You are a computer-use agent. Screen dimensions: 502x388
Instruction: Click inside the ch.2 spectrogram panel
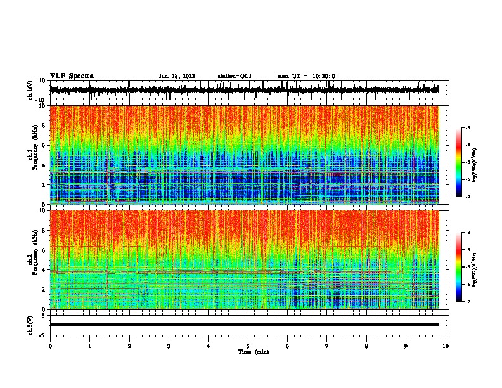pos(244,260)
